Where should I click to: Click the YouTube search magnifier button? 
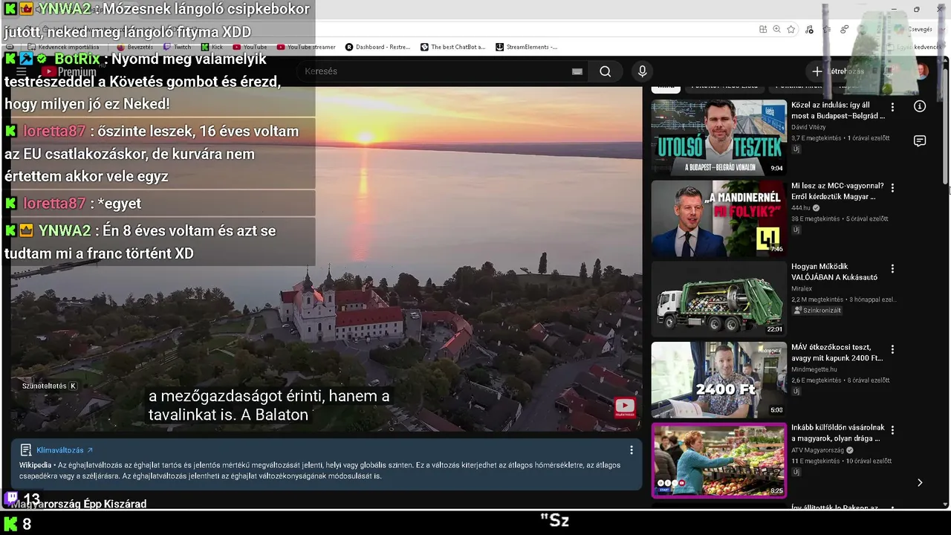(x=606, y=71)
